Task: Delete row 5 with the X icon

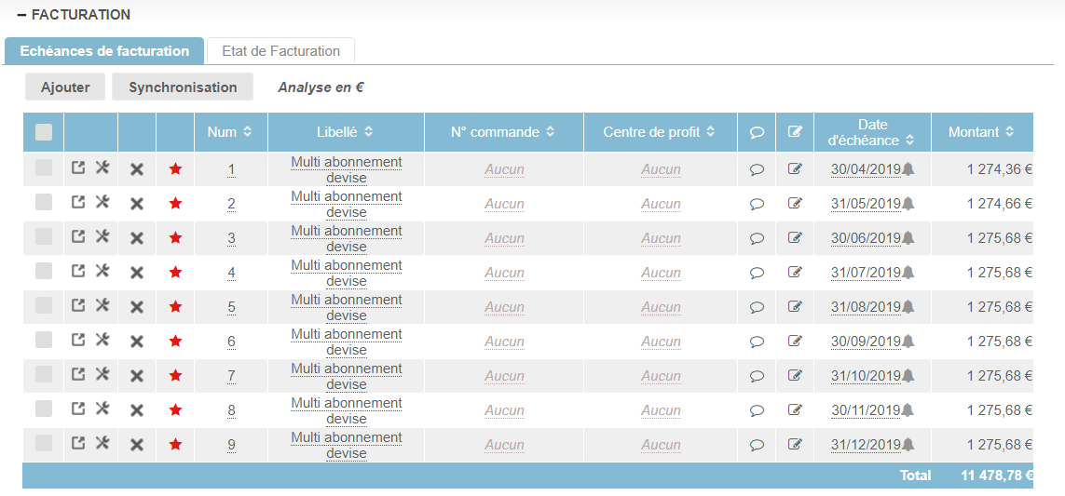Action: [137, 307]
